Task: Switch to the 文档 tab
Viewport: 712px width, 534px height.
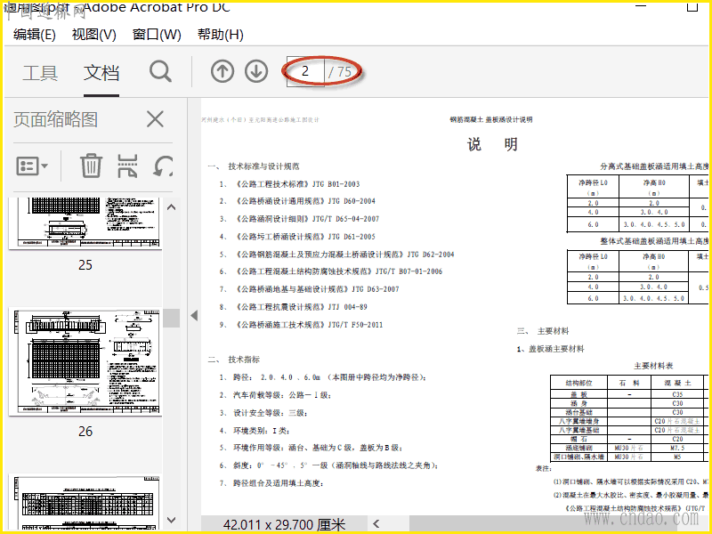Action: point(101,73)
